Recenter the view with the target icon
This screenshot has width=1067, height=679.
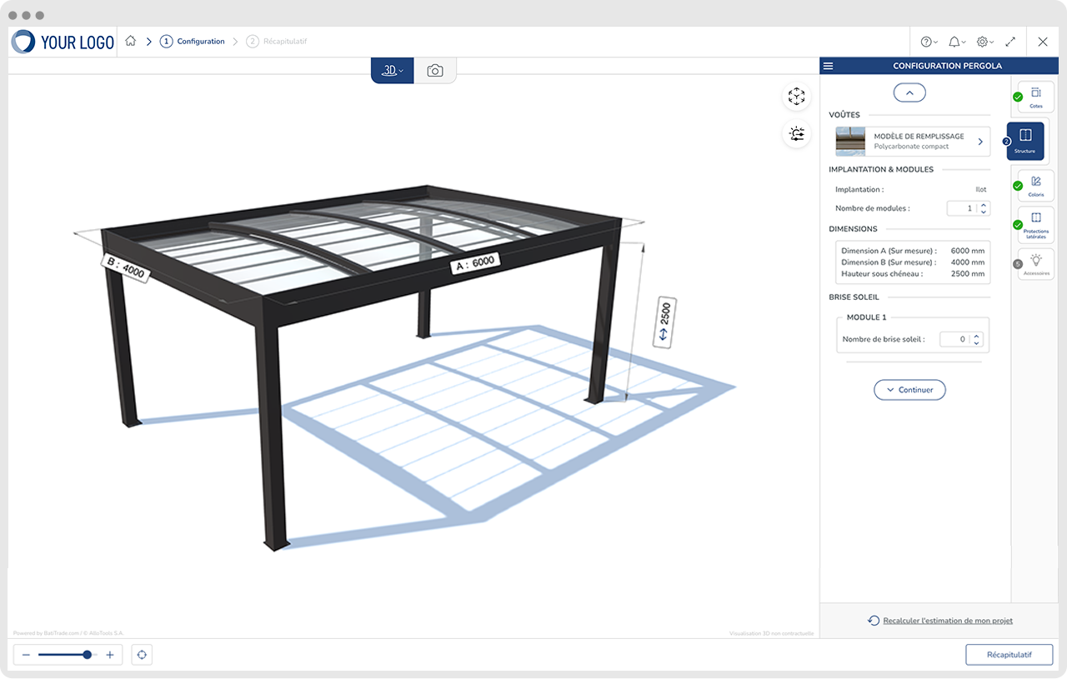[x=141, y=655]
